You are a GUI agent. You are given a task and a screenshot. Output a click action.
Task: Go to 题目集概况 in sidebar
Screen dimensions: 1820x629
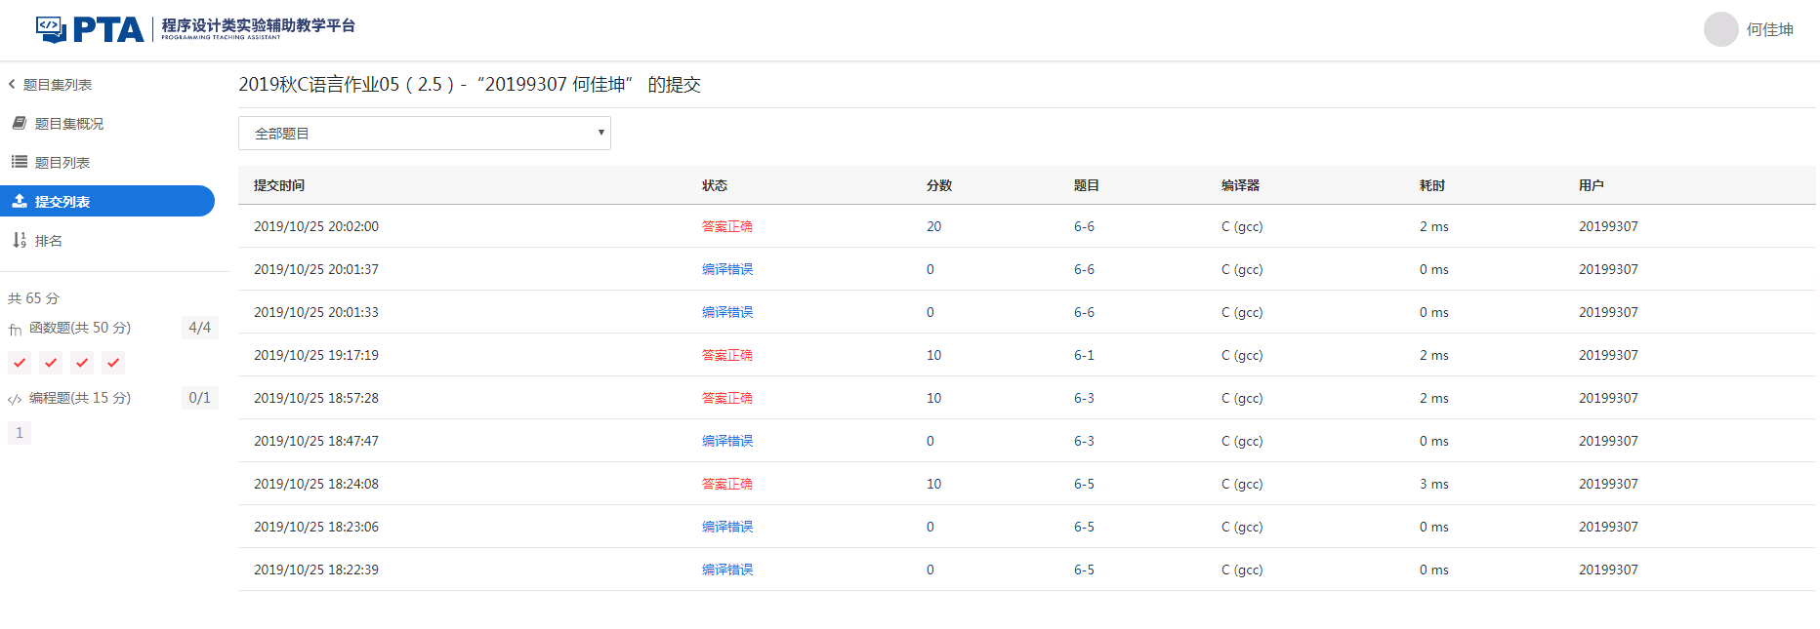68,124
